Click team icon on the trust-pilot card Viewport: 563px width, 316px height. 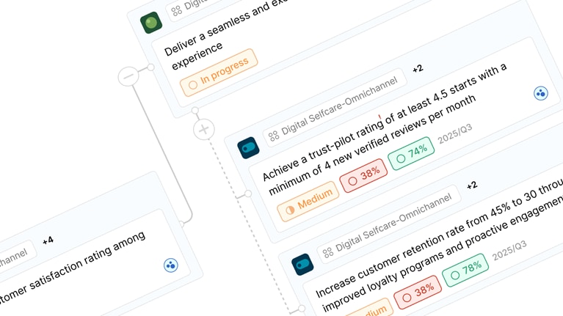tap(541, 93)
